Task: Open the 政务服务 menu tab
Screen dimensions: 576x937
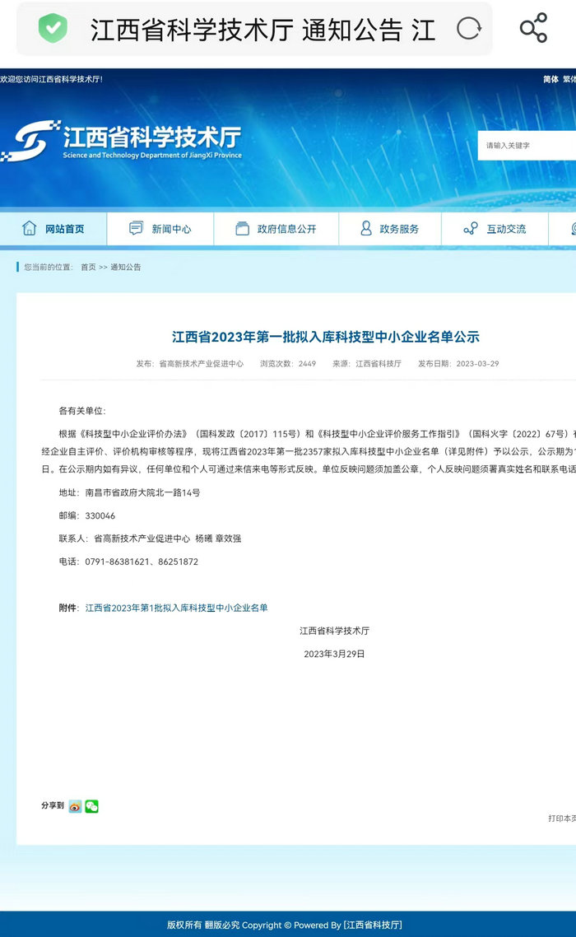Action: [x=389, y=229]
